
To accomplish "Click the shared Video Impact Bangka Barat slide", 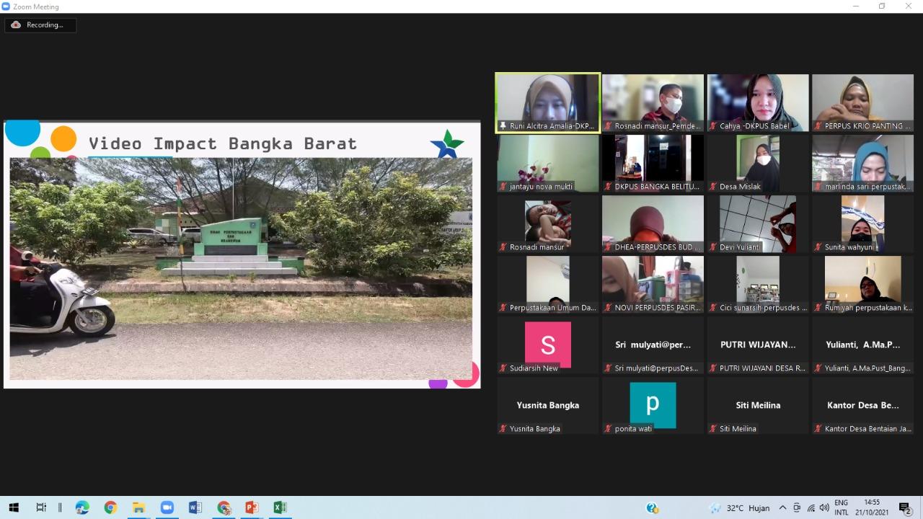I will tap(242, 254).
